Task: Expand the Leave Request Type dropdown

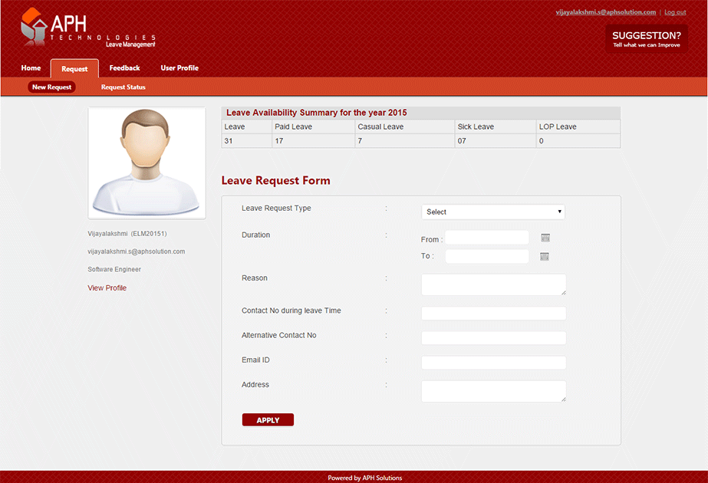Action: (493, 212)
